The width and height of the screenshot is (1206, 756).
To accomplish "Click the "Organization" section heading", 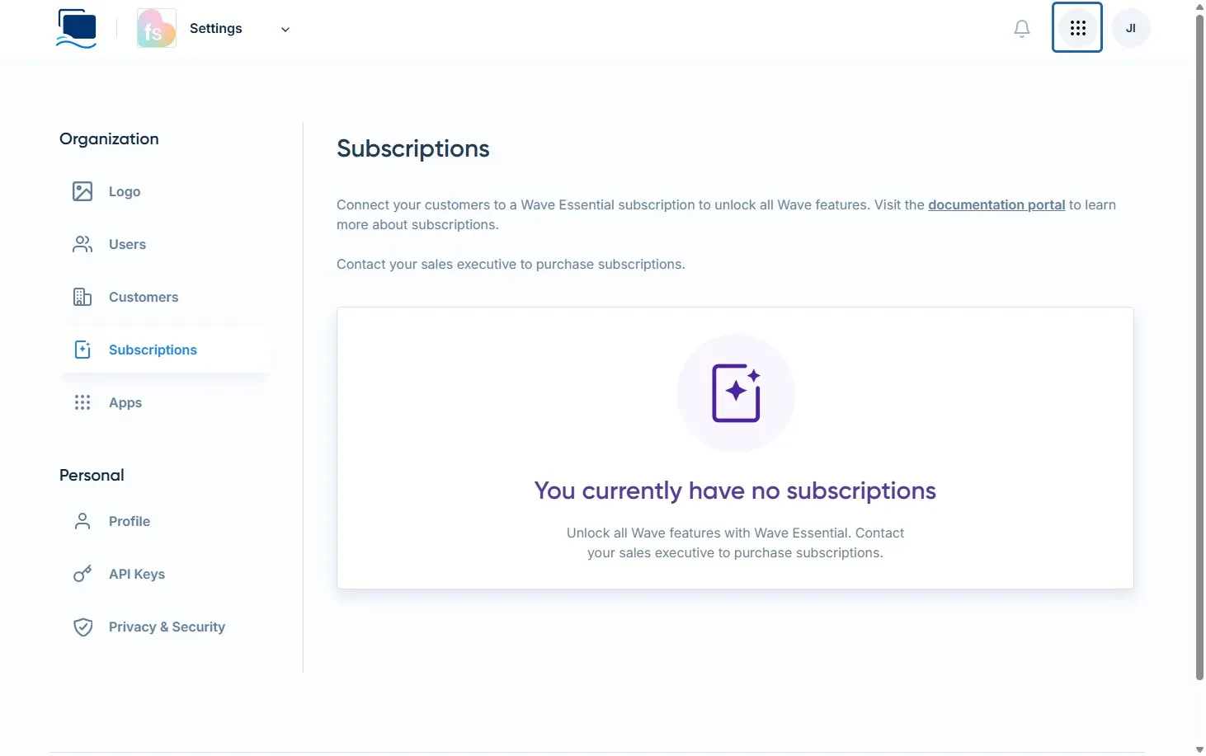I will click(109, 139).
